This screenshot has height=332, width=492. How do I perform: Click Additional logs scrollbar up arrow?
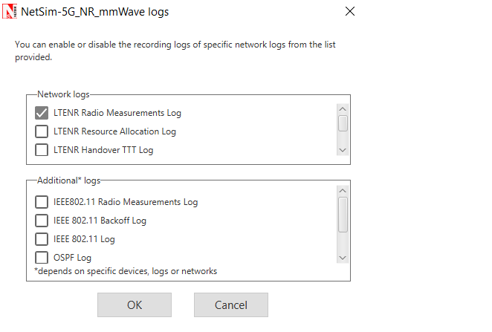343,191
